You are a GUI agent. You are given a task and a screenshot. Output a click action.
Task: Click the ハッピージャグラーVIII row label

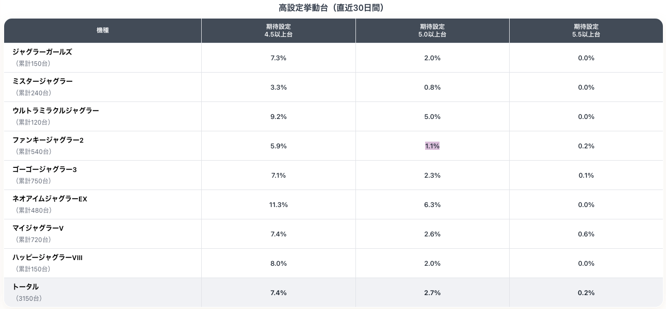[47, 257]
